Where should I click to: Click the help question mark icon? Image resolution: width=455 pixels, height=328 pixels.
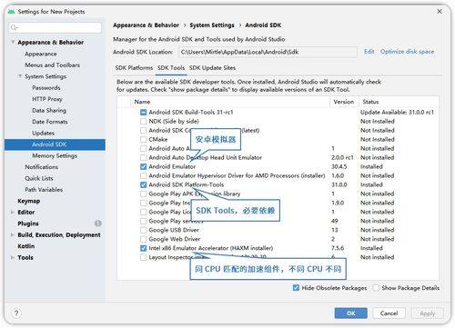point(16,313)
